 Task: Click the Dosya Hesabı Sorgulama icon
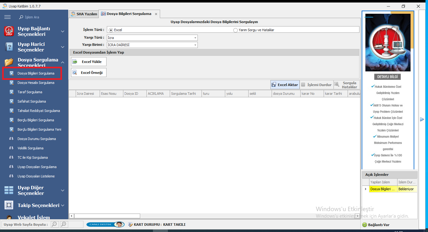12,83
